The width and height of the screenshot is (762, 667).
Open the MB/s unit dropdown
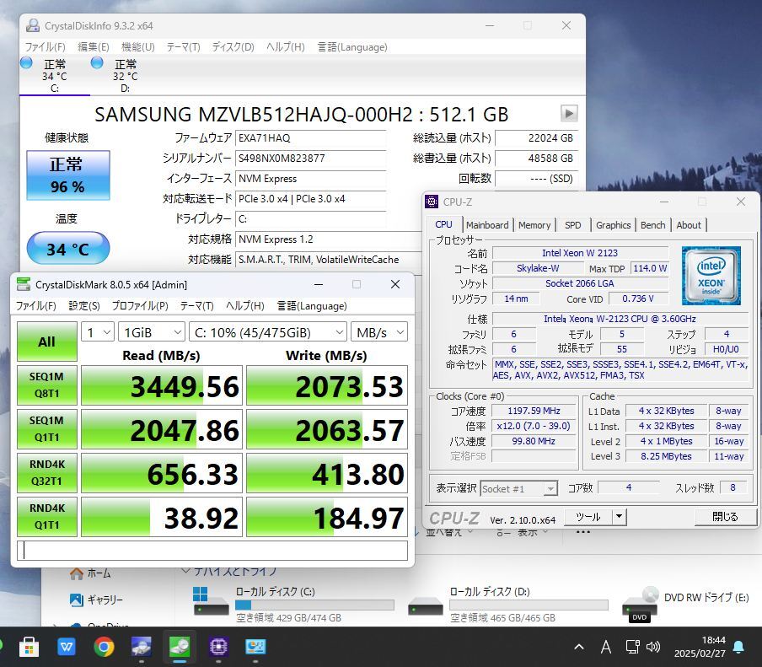(379, 332)
